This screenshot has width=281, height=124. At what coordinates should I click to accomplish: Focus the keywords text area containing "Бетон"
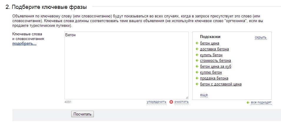click(x=126, y=65)
